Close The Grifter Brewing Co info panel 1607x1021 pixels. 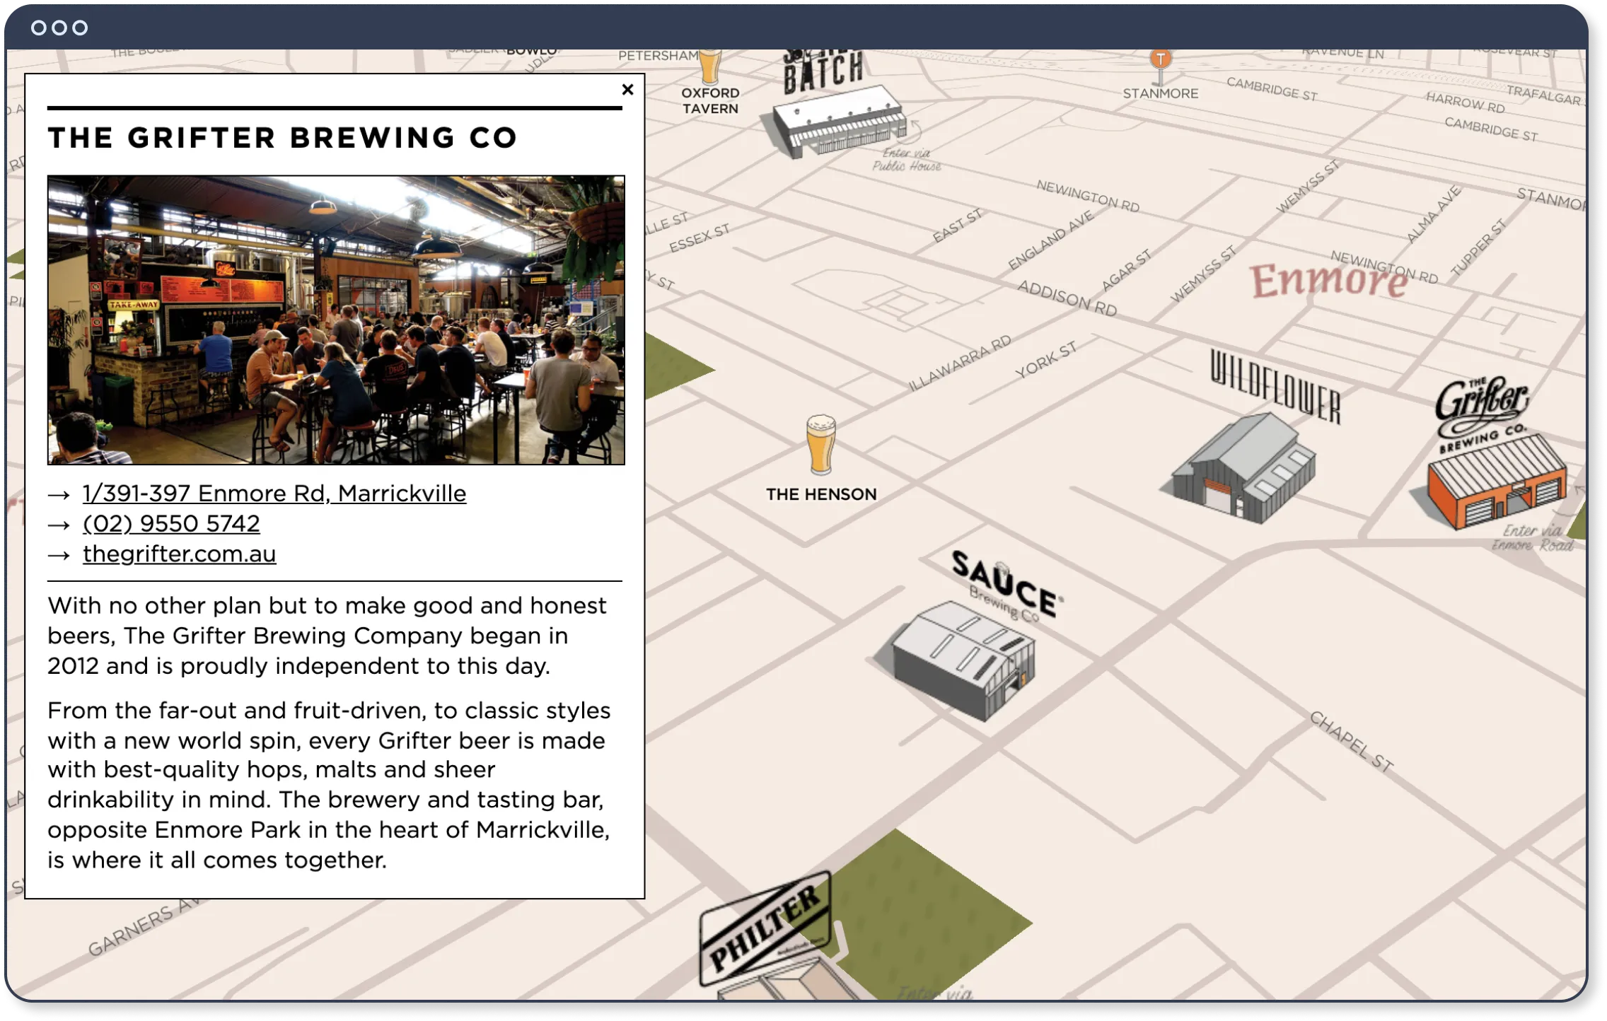click(x=627, y=90)
